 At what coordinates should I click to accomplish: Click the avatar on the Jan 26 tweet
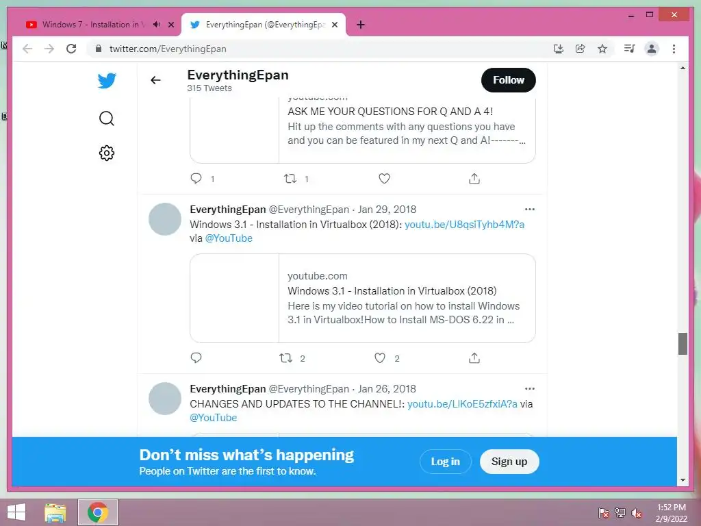point(165,399)
